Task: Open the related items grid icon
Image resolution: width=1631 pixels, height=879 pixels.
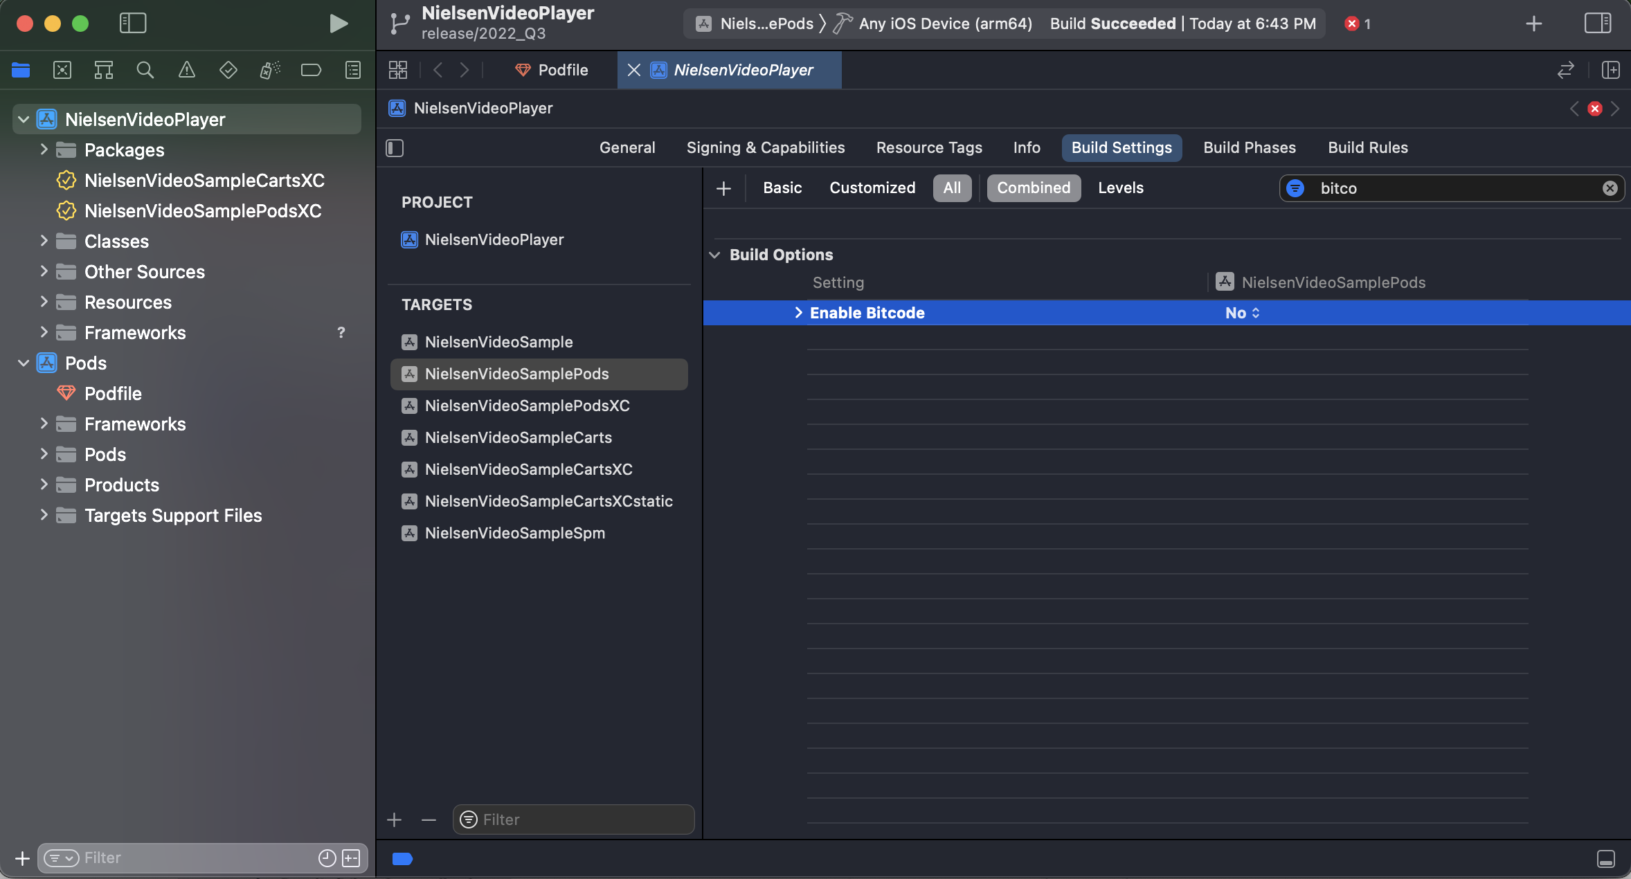Action: point(398,70)
